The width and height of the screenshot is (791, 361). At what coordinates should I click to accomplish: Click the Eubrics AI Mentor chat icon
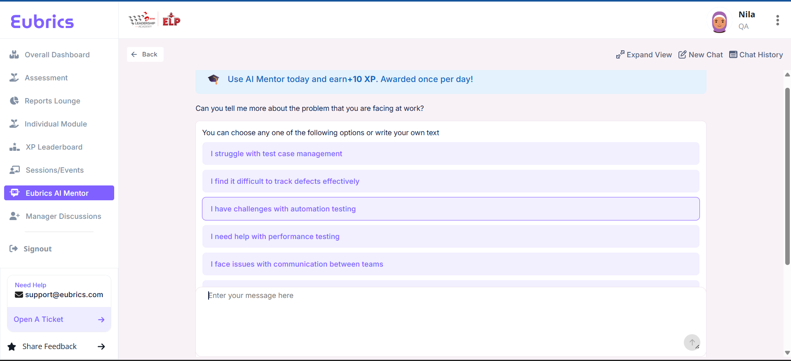15,193
